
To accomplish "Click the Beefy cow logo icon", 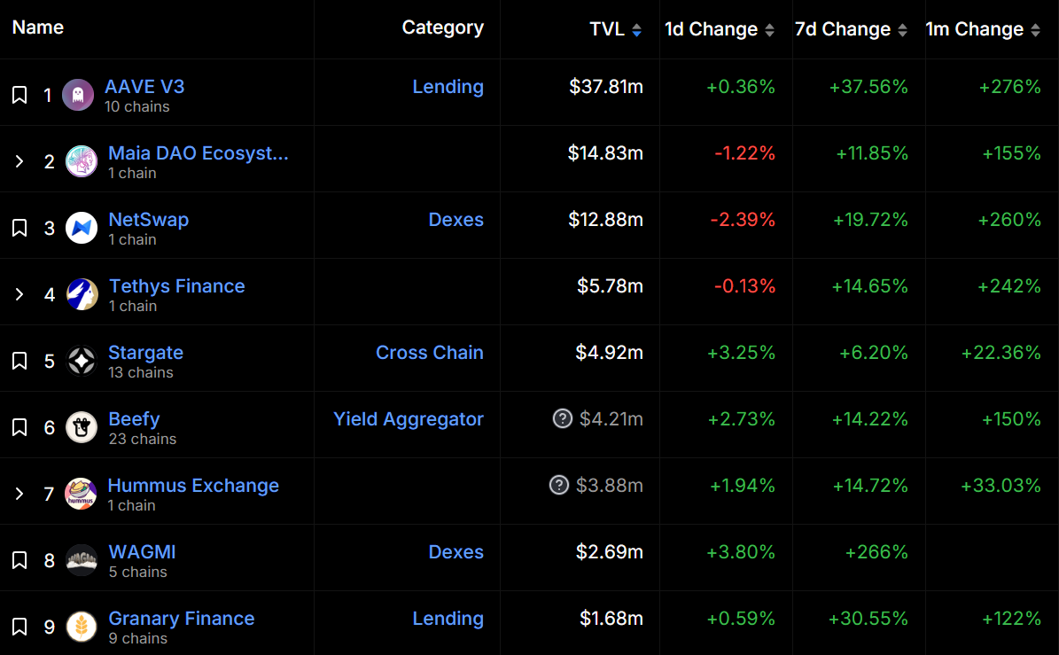I will tap(82, 427).
